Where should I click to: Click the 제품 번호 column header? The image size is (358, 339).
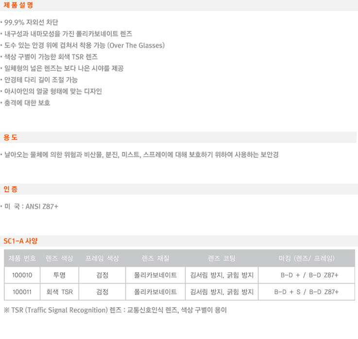coord(22,258)
